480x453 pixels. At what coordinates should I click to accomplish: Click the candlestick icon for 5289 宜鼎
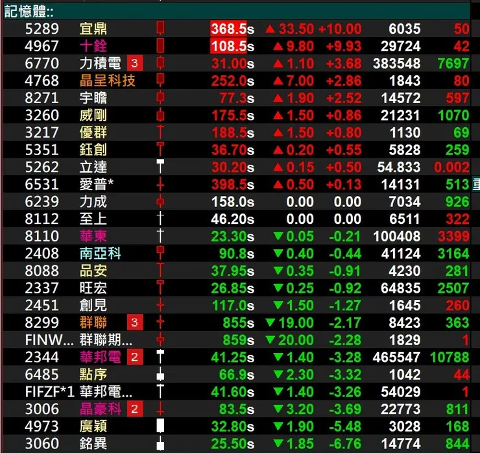pyautogui.click(x=160, y=28)
